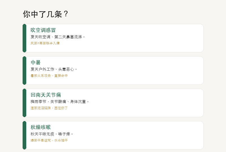Click green accent bar of 中暑 card
Screen dimensions: 226x152
click(x=25, y=70)
